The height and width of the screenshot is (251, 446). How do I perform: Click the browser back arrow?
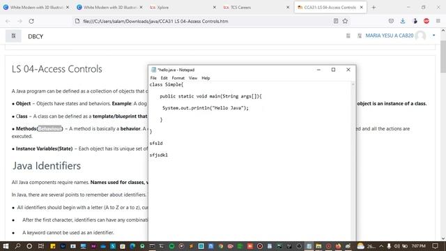(x=8, y=21)
